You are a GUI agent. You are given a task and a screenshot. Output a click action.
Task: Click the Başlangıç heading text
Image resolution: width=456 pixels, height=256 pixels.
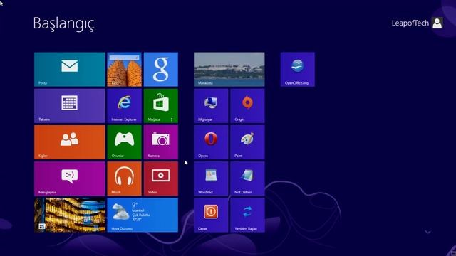63,23
